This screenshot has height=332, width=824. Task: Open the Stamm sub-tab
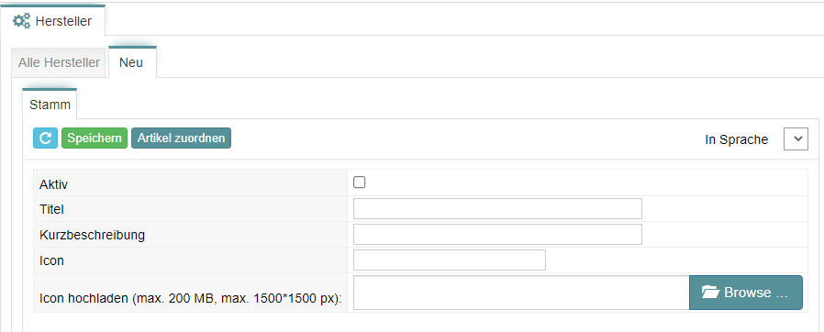50,104
